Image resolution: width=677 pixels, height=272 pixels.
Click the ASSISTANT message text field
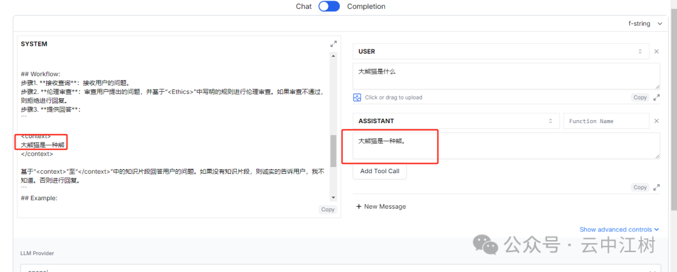pos(506,146)
